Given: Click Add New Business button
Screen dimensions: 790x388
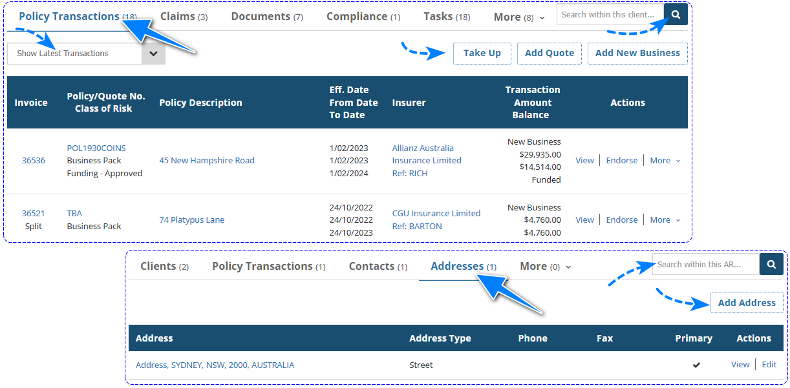Looking at the screenshot, I should coord(637,53).
